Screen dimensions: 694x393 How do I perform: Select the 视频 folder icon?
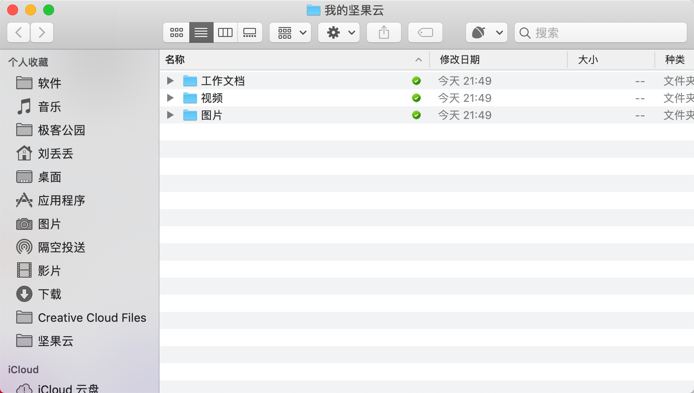click(x=190, y=98)
